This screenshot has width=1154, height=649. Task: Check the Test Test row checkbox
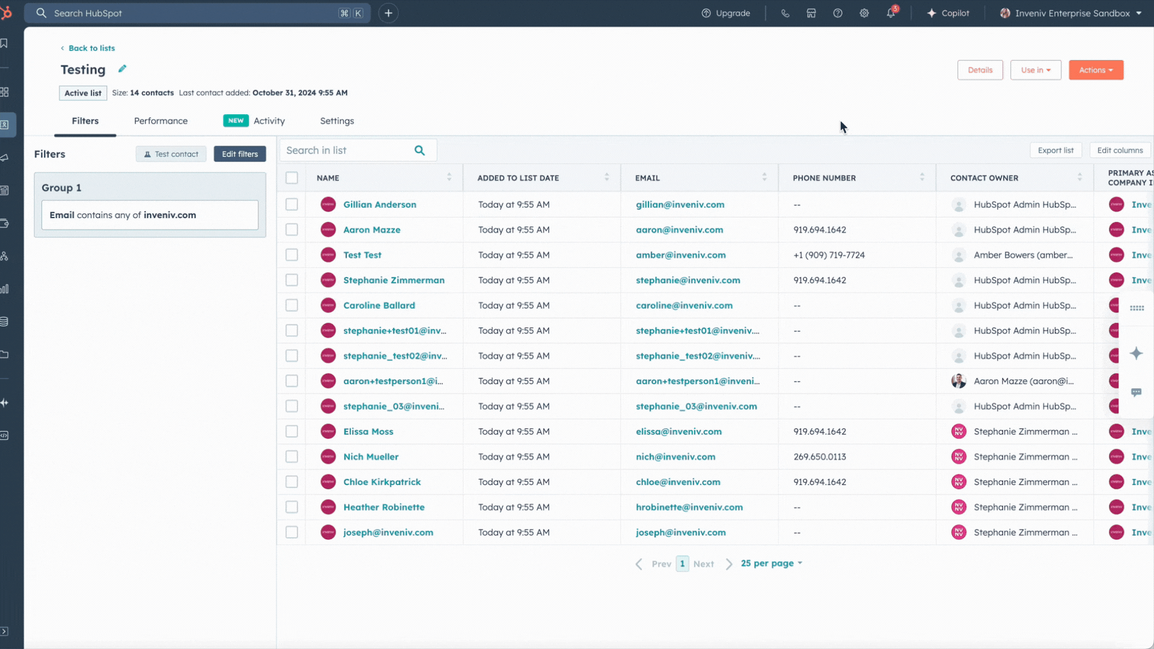coord(292,255)
